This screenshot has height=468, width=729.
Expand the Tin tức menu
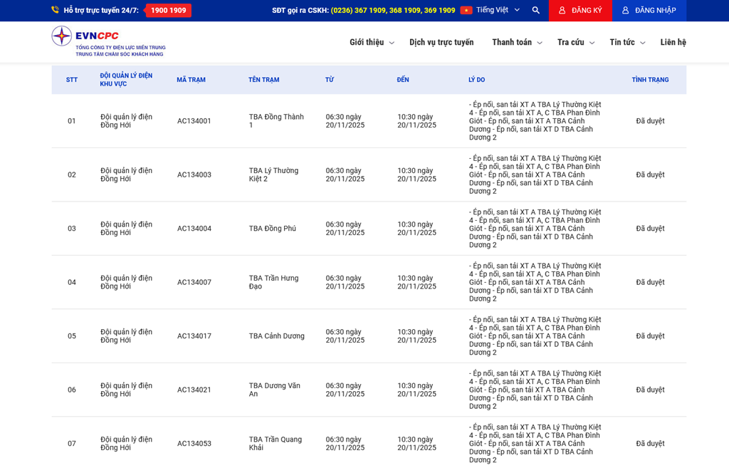pyautogui.click(x=626, y=42)
